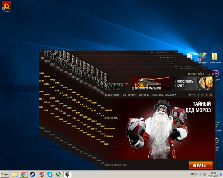
Task: Open Skype from the taskbar
Action: [x=50, y=174]
